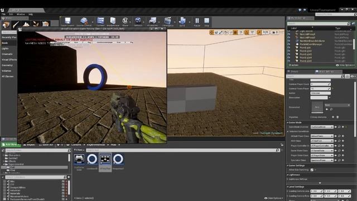Open the Blueprints toolbar icon
The width and height of the screenshot is (357, 201).
pyautogui.click(x=152, y=22)
